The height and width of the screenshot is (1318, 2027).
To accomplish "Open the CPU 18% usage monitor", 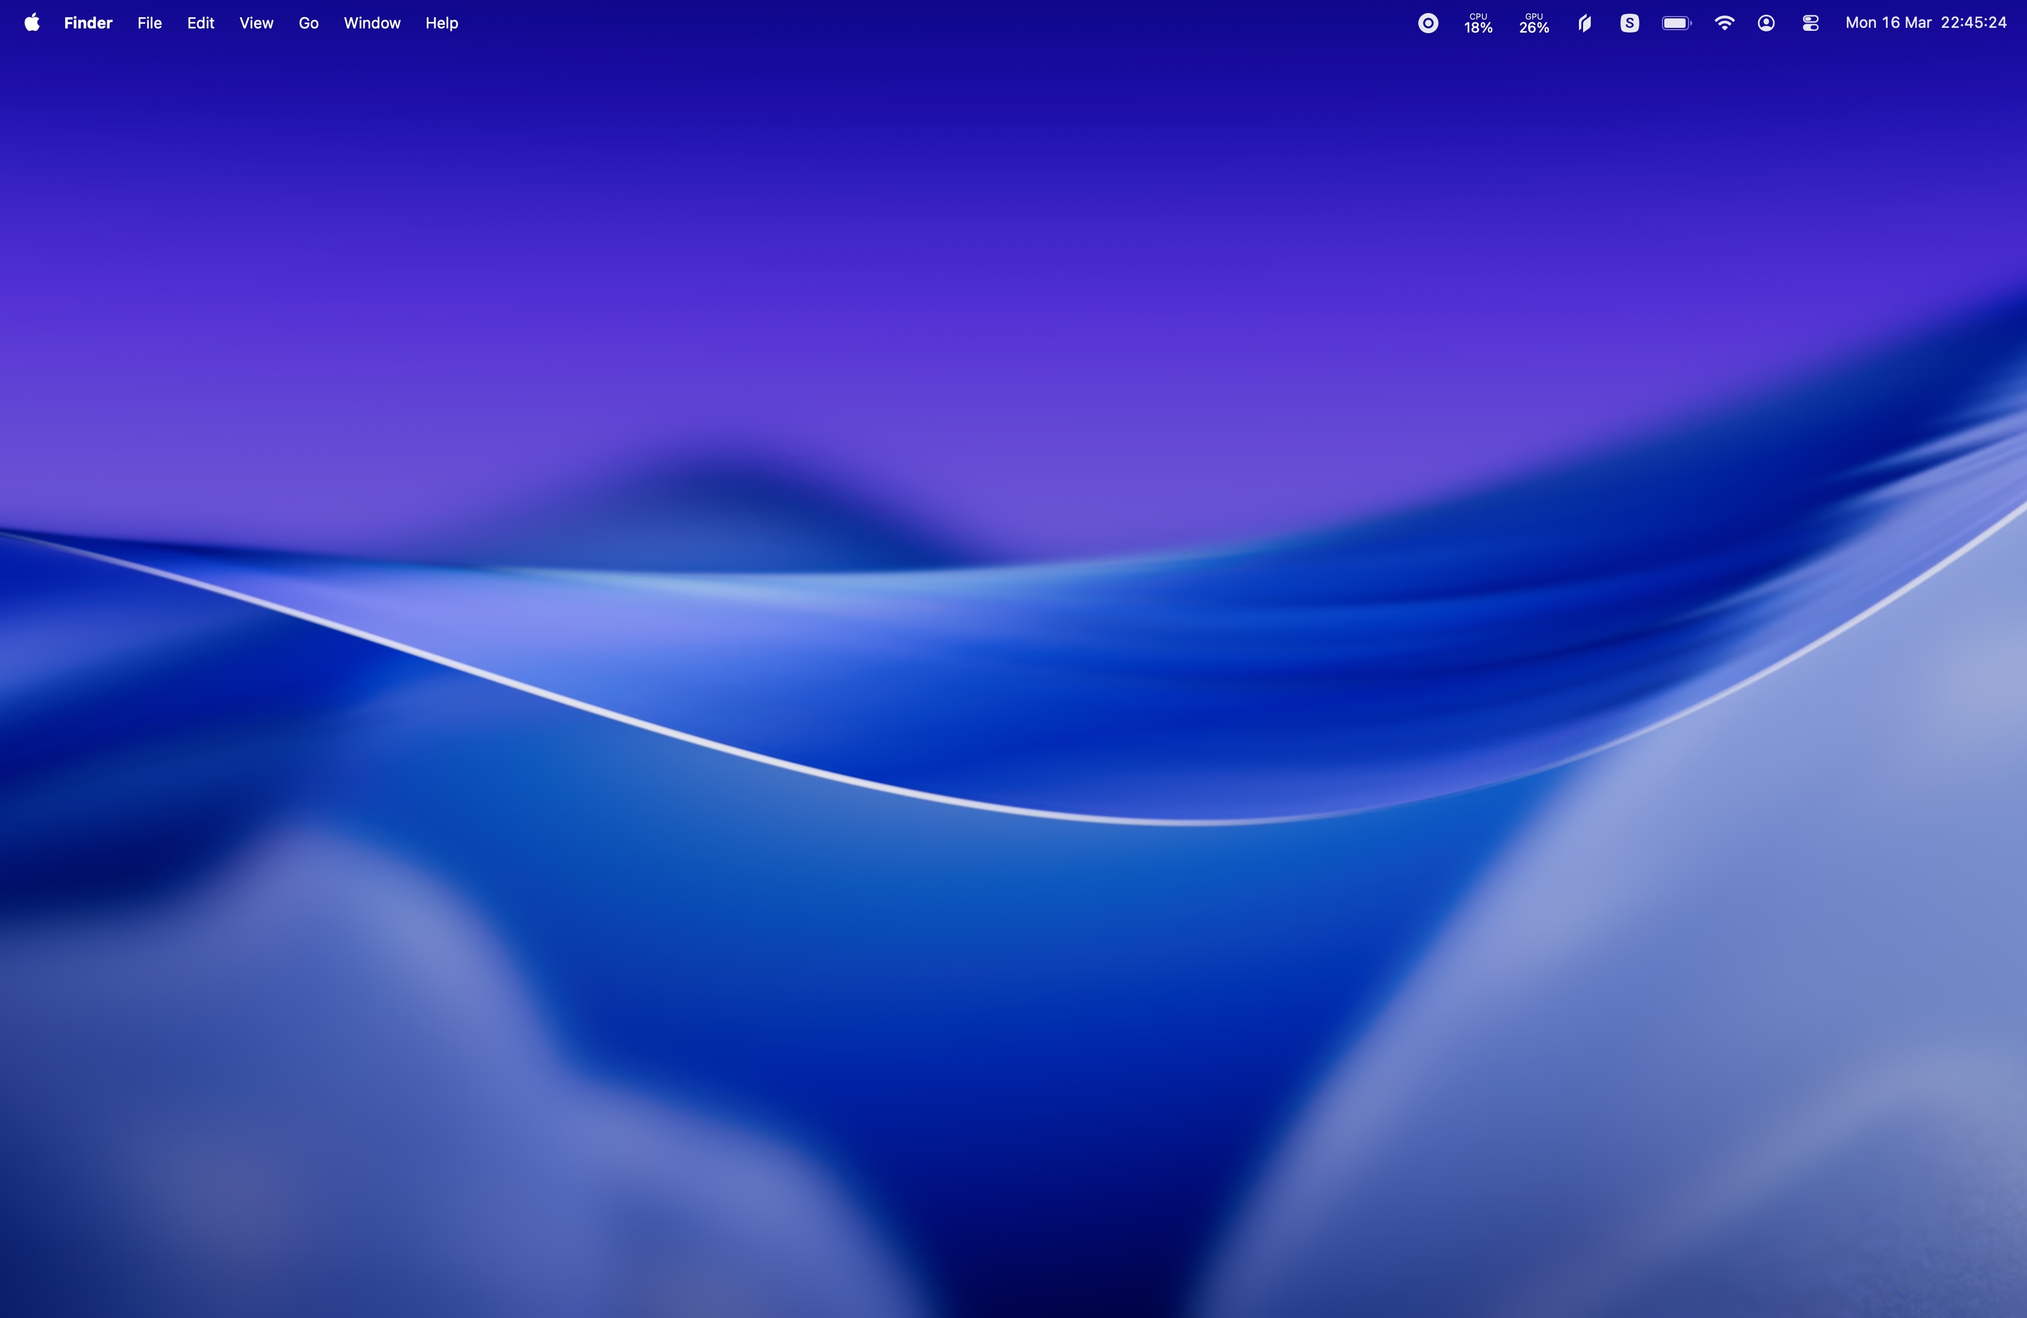I will [x=1478, y=23].
